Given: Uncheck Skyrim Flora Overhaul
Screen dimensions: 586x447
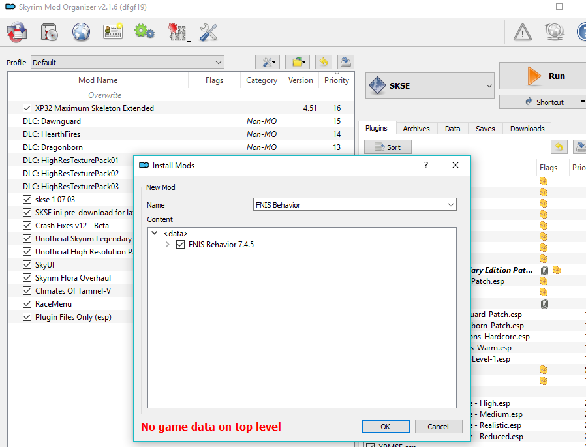Looking at the screenshot, I should point(27,278).
